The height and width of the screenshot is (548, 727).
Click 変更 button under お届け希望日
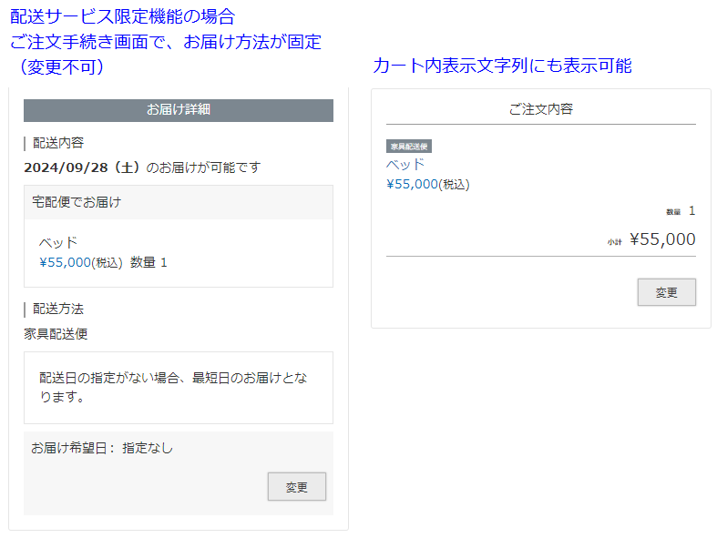[x=297, y=486]
